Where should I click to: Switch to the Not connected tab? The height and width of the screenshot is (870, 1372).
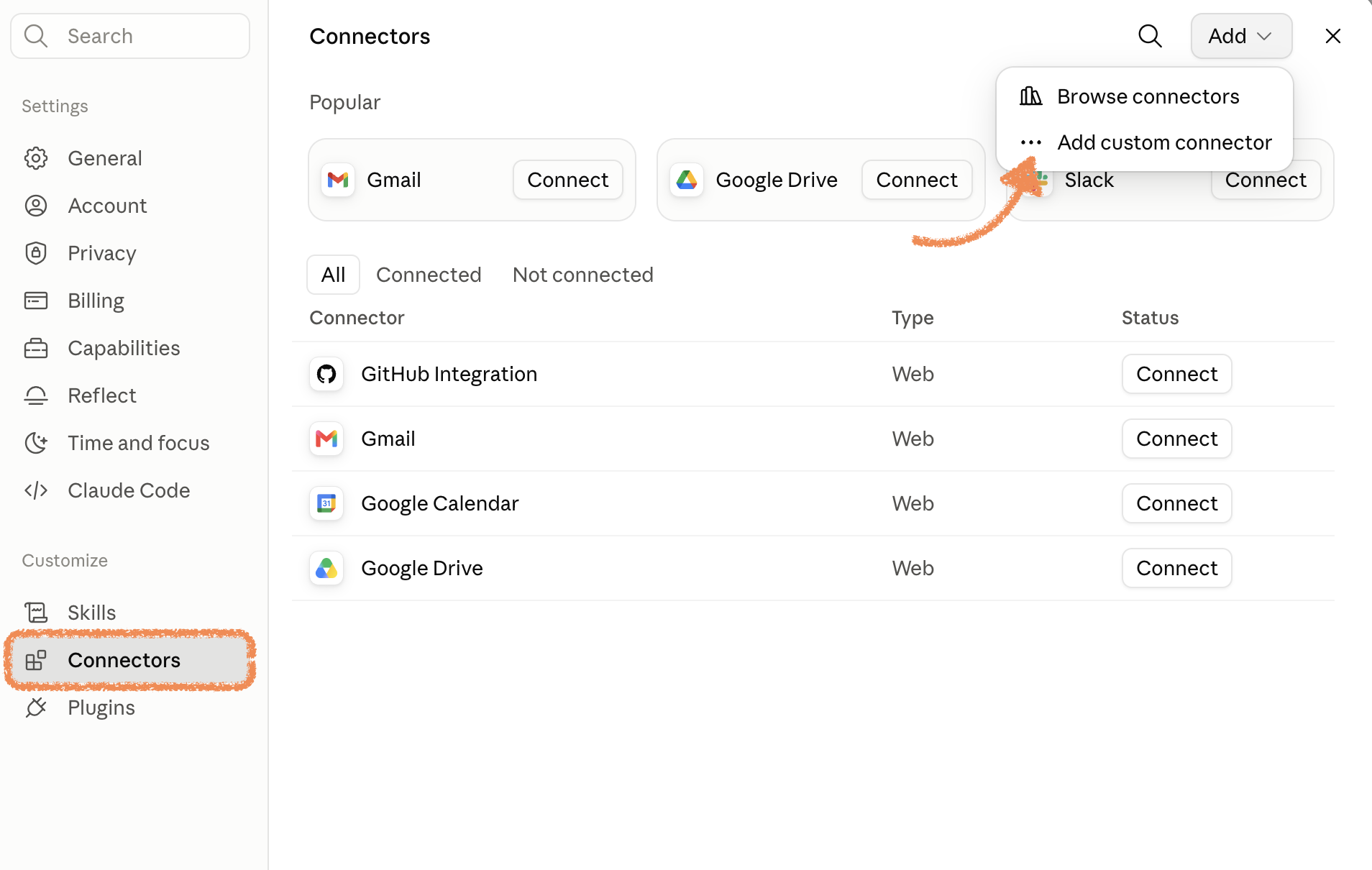(583, 275)
